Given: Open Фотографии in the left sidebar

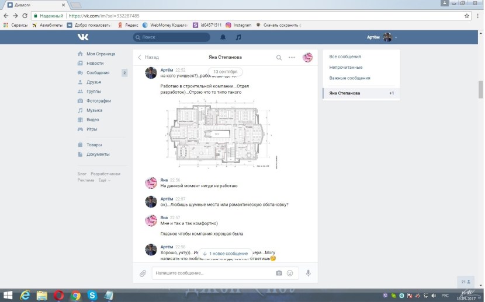Looking at the screenshot, I should (98, 101).
